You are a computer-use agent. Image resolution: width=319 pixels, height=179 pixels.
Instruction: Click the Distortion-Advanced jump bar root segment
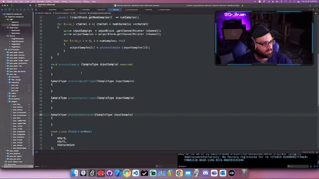point(43,13)
